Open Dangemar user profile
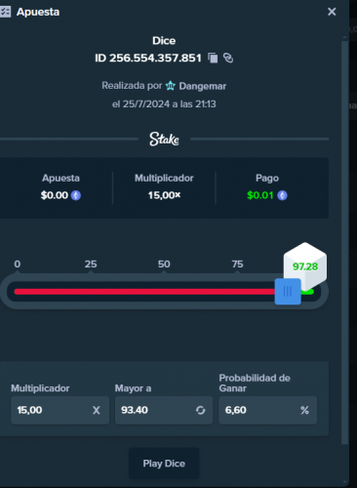 tap(203, 86)
